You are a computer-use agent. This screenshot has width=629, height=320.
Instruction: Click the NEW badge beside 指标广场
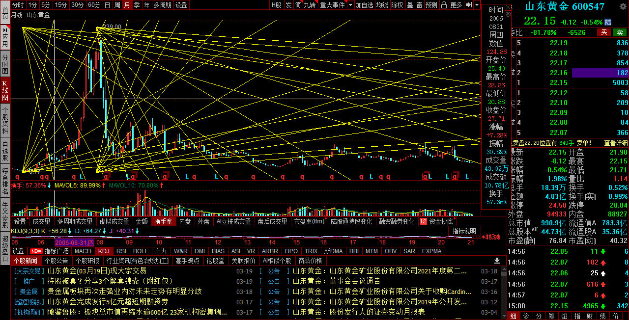coord(36,251)
